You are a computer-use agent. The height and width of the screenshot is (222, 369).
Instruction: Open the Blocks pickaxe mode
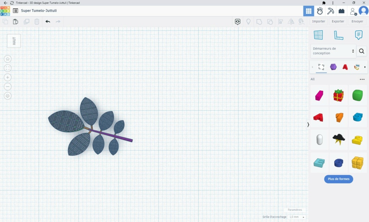330,11
